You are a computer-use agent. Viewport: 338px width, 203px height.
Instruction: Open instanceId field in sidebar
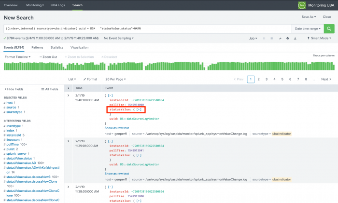(x=14, y=135)
